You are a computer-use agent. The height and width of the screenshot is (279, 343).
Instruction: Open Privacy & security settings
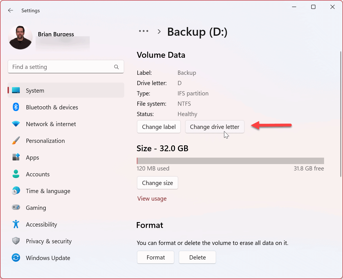[49, 241]
